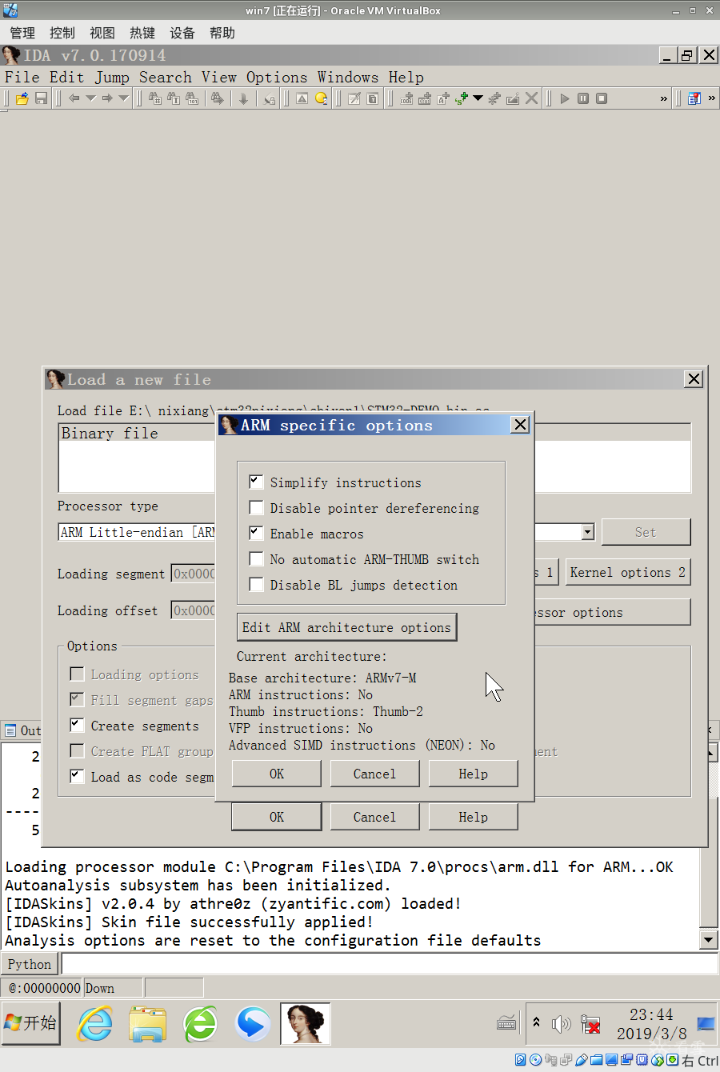Open the black dropdown arrow beside green plus
The image size is (720, 1072).
478,98
